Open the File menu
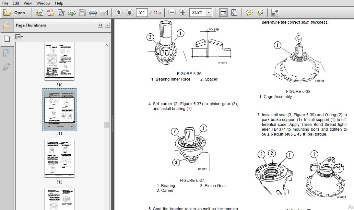 [x=5, y=3]
